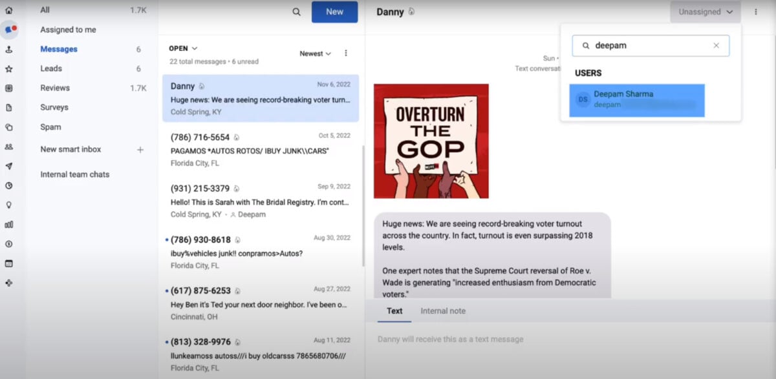Click the home icon in left rail
This screenshot has width=776, height=379.
9,10
